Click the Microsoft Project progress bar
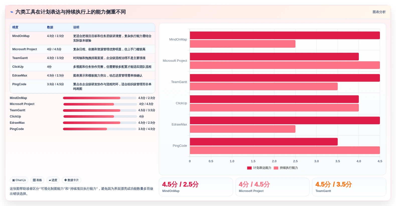The height and width of the screenshot is (206, 396). click(100, 104)
